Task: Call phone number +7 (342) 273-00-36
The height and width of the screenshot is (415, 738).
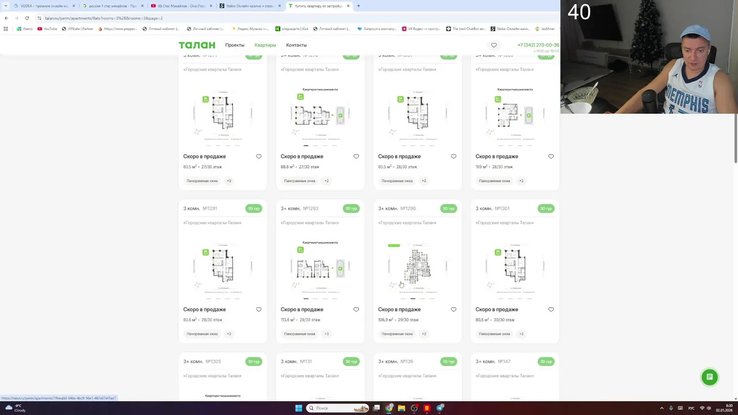Action: coord(538,45)
